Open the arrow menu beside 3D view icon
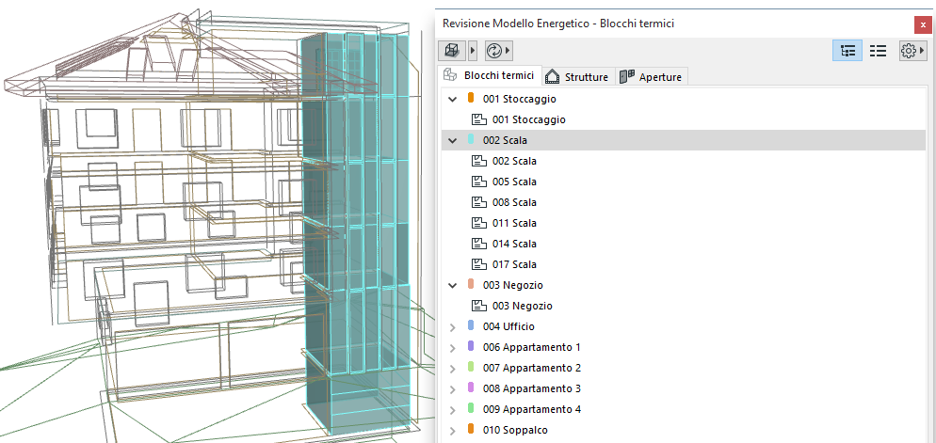 (473, 51)
